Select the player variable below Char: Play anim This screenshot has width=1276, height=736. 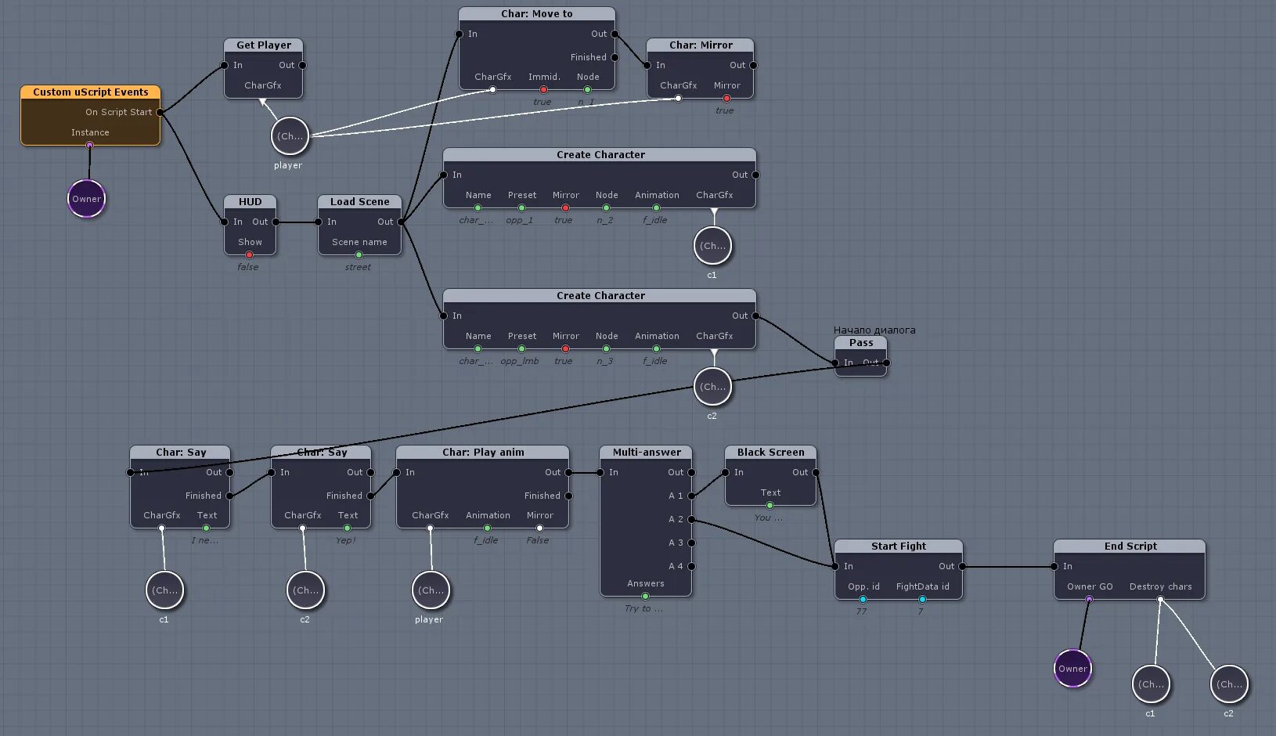pyautogui.click(x=431, y=590)
